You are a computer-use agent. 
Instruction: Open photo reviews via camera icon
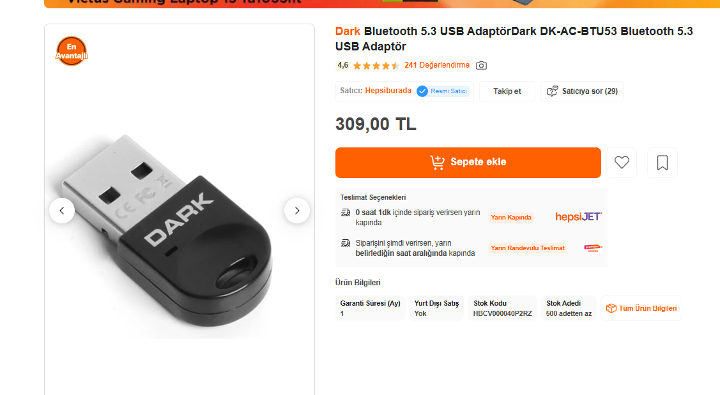coord(481,66)
